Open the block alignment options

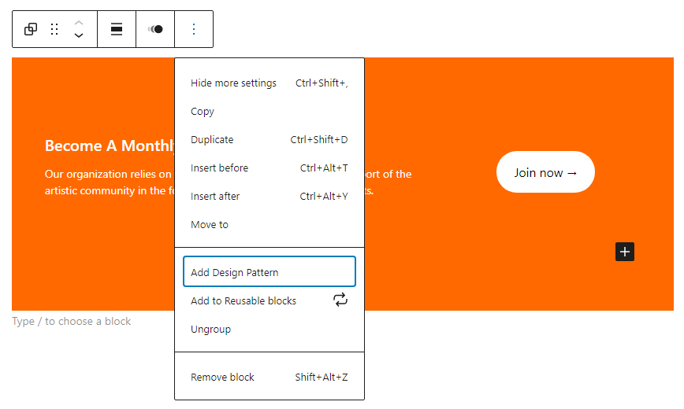[117, 29]
